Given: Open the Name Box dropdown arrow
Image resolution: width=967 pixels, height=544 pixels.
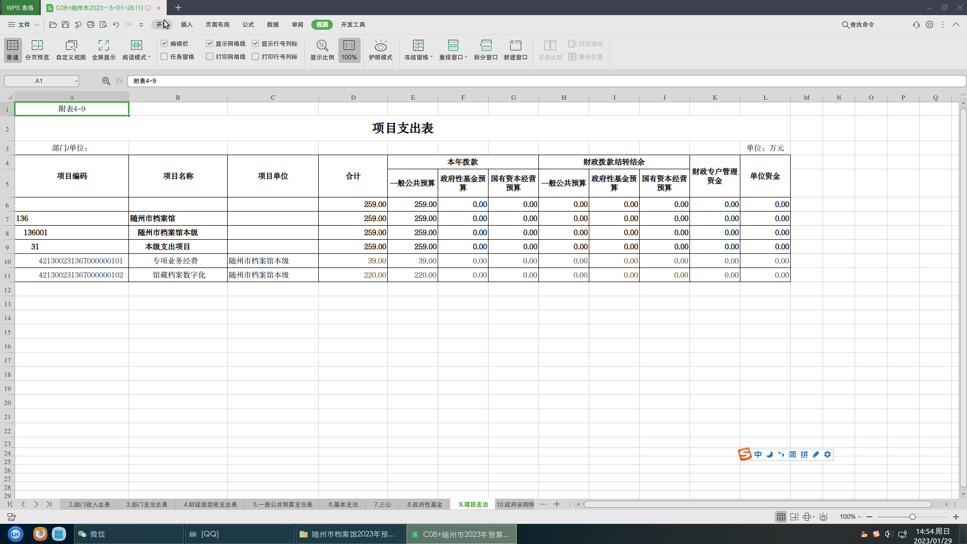Looking at the screenshot, I should click(x=76, y=81).
